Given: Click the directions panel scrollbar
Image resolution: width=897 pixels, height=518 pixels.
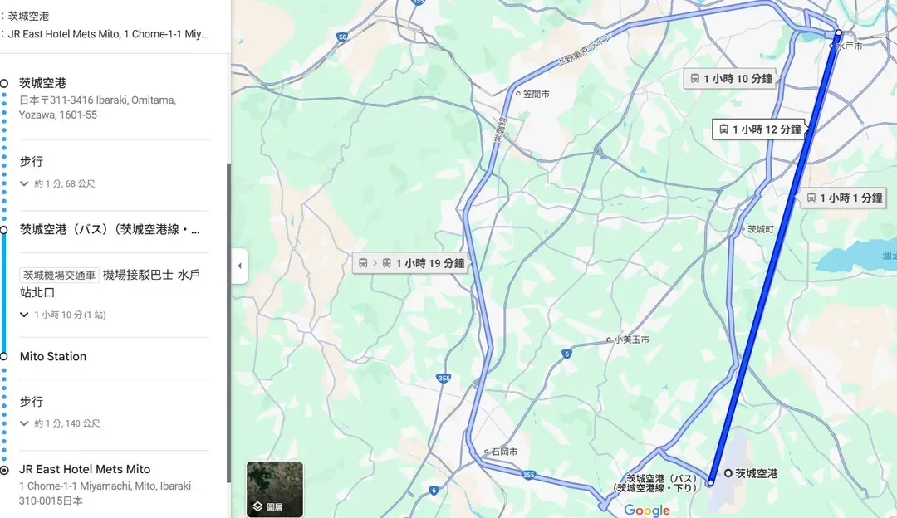Looking at the screenshot, I should (229, 323).
